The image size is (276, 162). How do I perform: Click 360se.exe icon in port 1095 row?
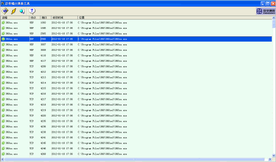coord(3,28)
